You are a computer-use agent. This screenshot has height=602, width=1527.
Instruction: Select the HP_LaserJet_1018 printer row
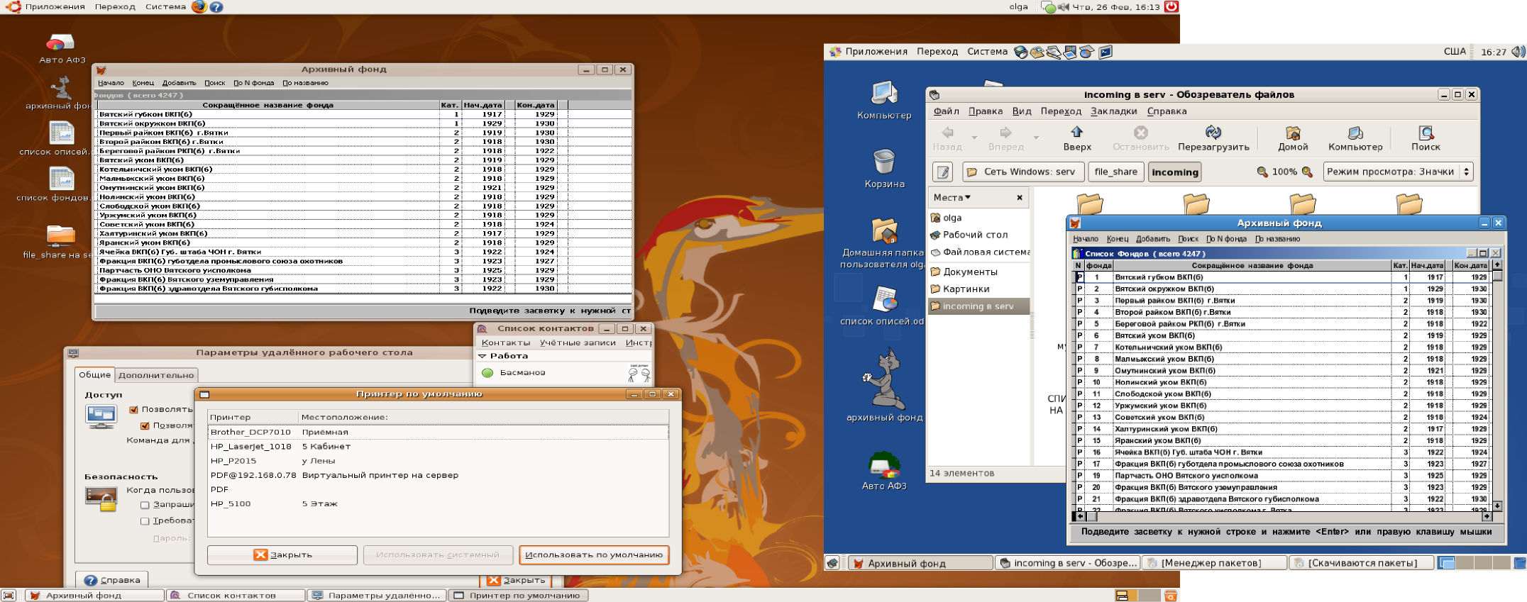[x=251, y=447]
